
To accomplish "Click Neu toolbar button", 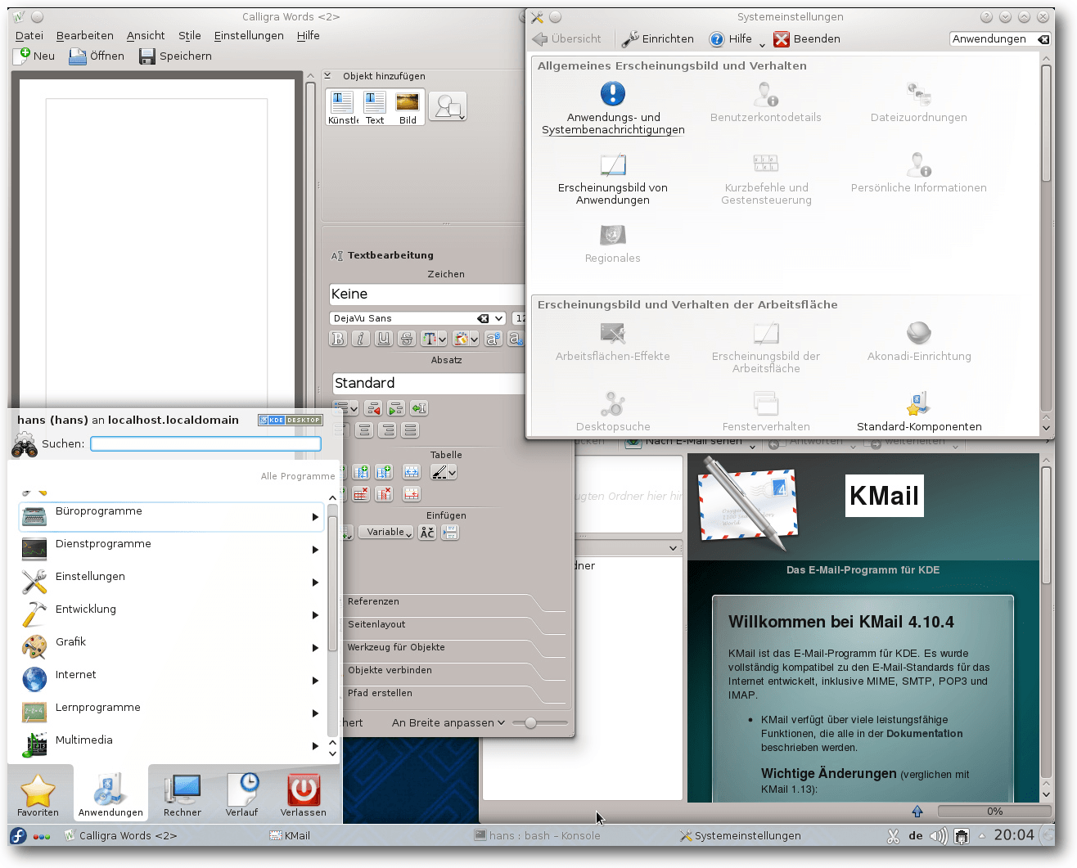I will (34, 56).
